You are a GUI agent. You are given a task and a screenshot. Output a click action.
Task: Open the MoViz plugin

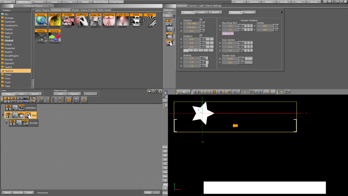[x=136, y=20]
